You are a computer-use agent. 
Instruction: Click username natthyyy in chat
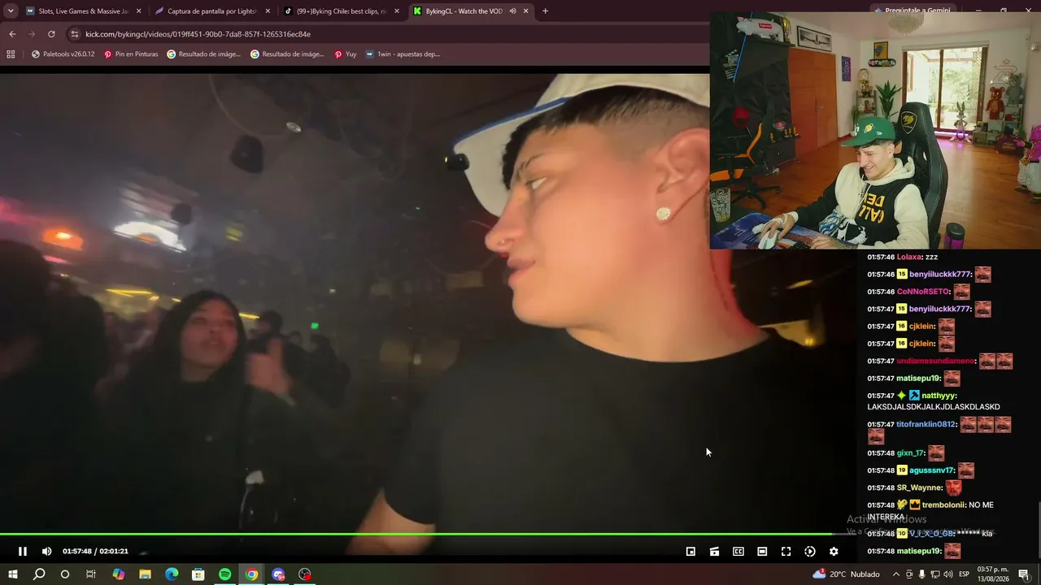click(x=939, y=396)
